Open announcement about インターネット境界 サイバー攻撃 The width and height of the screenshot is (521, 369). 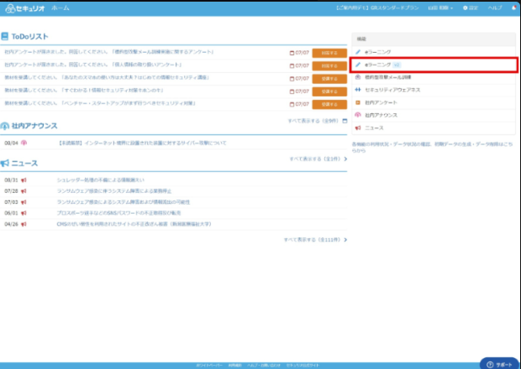pos(142,143)
